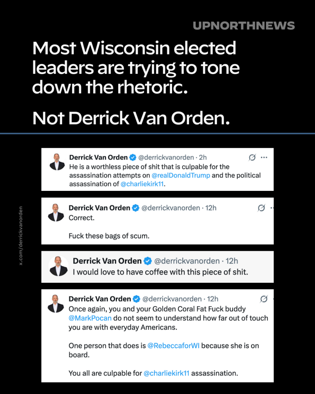The image size is (315, 394).
Task: Click the Grok icon on the "Correct." tweet
Action: coord(261,207)
